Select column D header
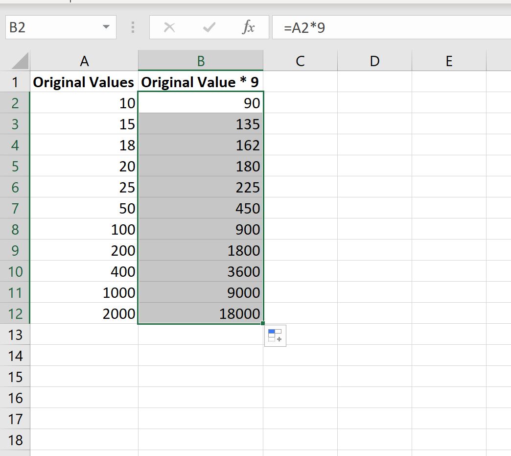Screen dimensions: 511x456 tap(374, 61)
